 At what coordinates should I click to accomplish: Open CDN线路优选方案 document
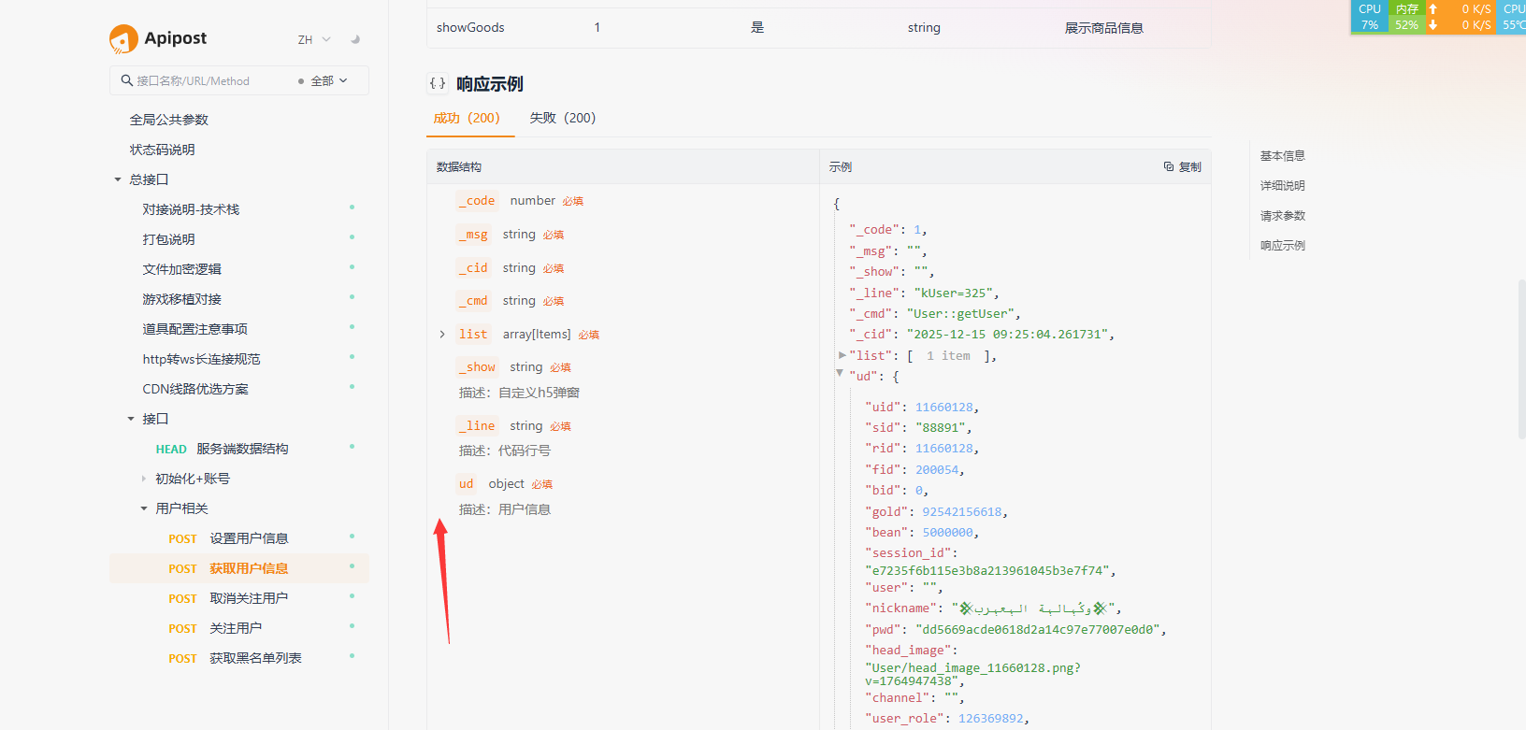point(195,389)
